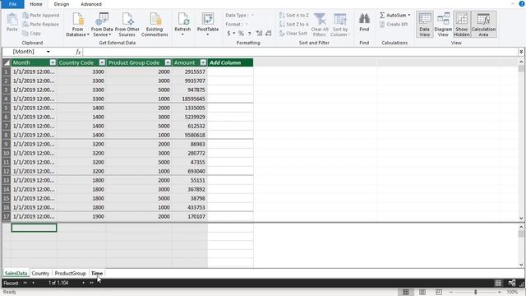The width and height of the screenshot is (526, 296).
Task: Open the column name box dropdown
Action: 48,52
